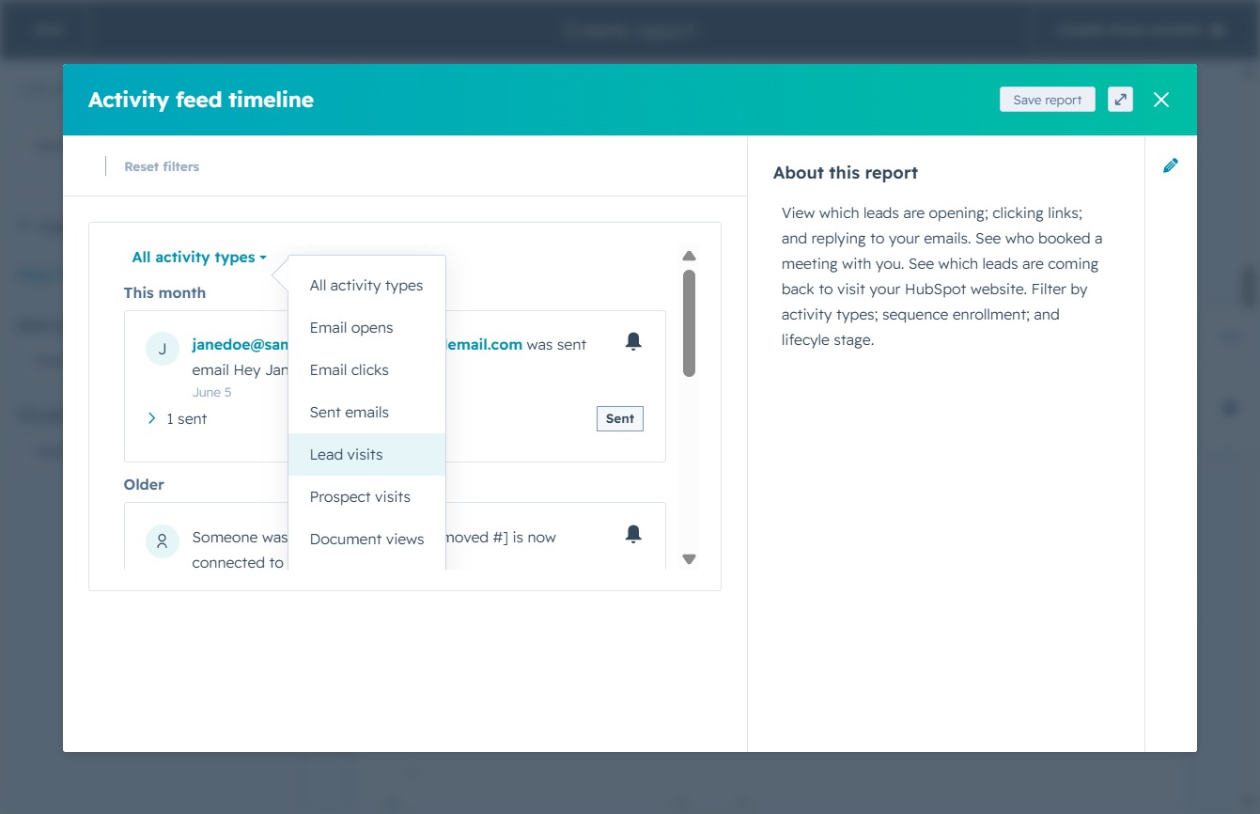Click the Older section heading
Viewport: 1260px width, 814px height.
click(144, 485)
